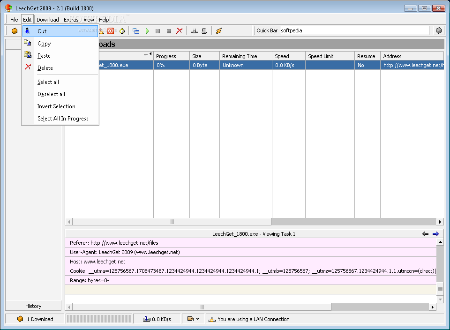The image size is (450, 330).
Task: Click the red X delete icon in toolbar
Action: (180, 31)
